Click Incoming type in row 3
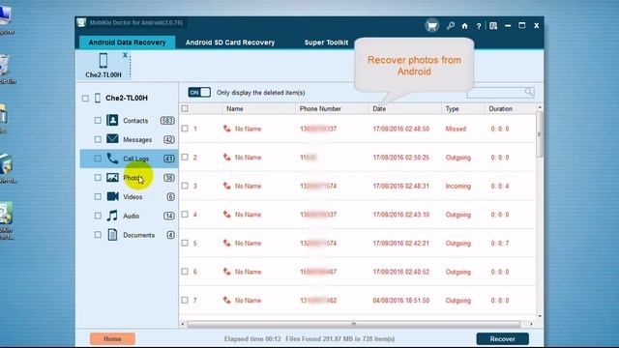Image resolution: width=619 pixels, height=348 pixels. 457,186
